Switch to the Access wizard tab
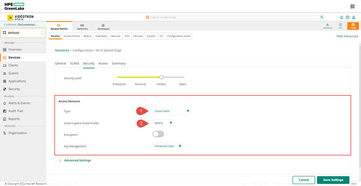361x186 pixels. point(103,63)
